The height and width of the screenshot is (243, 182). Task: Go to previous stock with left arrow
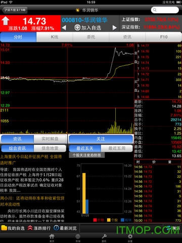[x=64, y=27]
